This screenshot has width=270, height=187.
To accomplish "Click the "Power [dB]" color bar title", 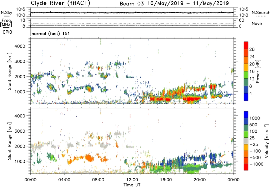I will click(x=258, y=71).
